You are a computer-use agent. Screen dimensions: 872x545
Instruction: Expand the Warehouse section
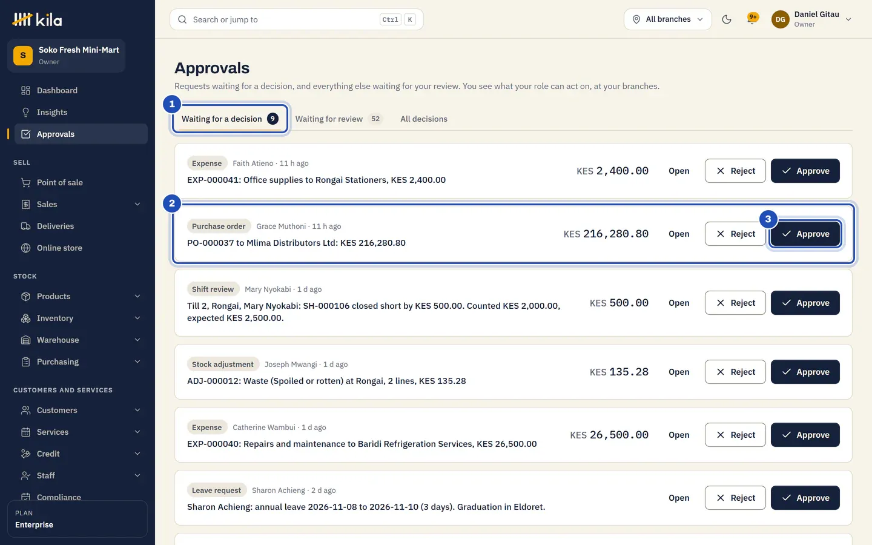[x=81, y=340]
